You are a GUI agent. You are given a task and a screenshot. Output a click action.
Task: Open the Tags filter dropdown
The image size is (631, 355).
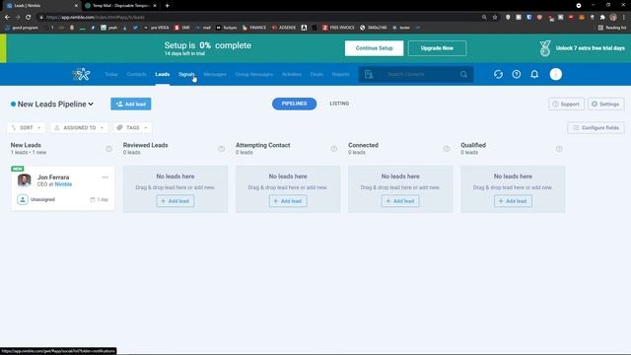pos(132,128)
